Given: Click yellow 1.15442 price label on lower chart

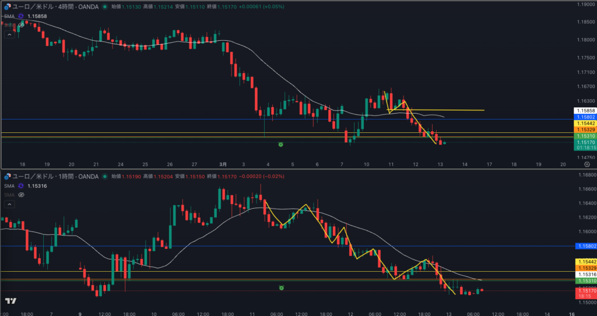Looking at the screenshot, I should 585,262.
